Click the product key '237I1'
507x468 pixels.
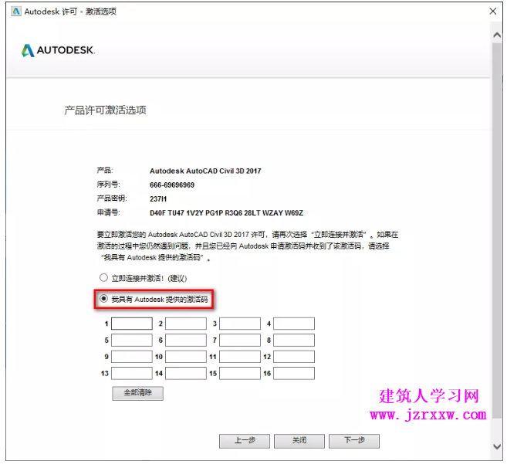[x=158, y=198]
